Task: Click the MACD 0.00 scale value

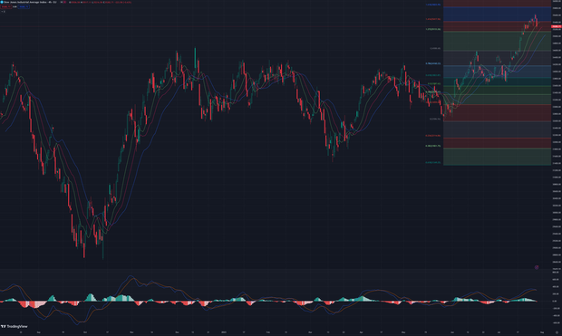Action: click(x=555, y=302)
